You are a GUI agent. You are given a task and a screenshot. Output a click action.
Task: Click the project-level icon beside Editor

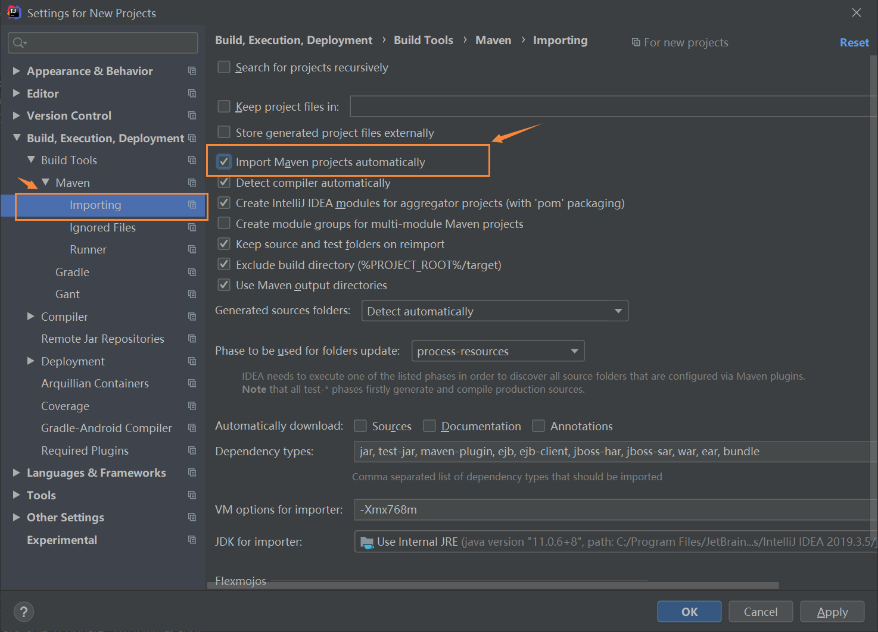[x=192, y=93]
